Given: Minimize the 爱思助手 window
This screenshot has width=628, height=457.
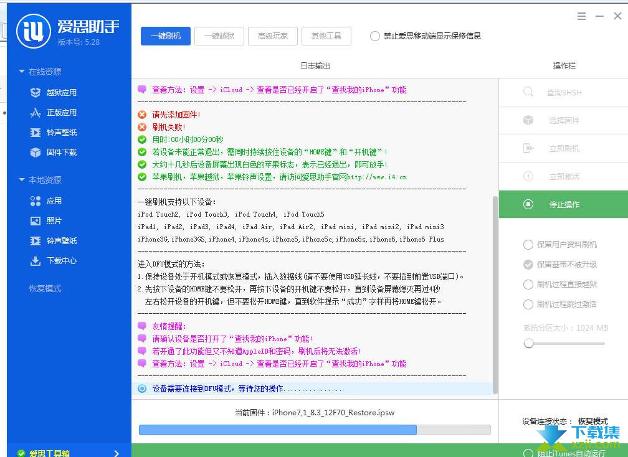Looking at the screenshot, I should [599, 16].
